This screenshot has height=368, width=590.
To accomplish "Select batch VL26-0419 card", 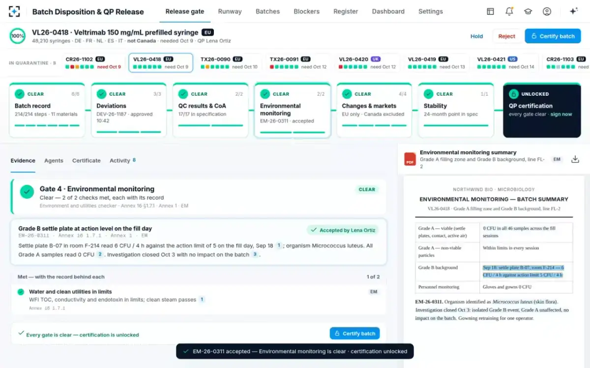I will click(436, 63).
